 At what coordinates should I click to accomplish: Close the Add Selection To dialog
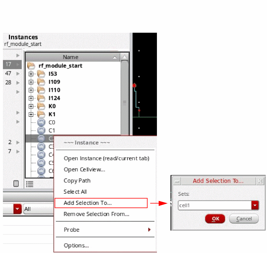tap(260, 181)
